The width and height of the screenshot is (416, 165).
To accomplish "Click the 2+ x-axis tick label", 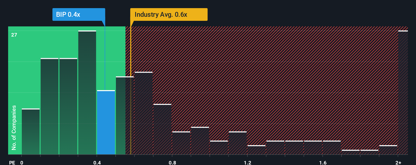I will click(398, 162).
